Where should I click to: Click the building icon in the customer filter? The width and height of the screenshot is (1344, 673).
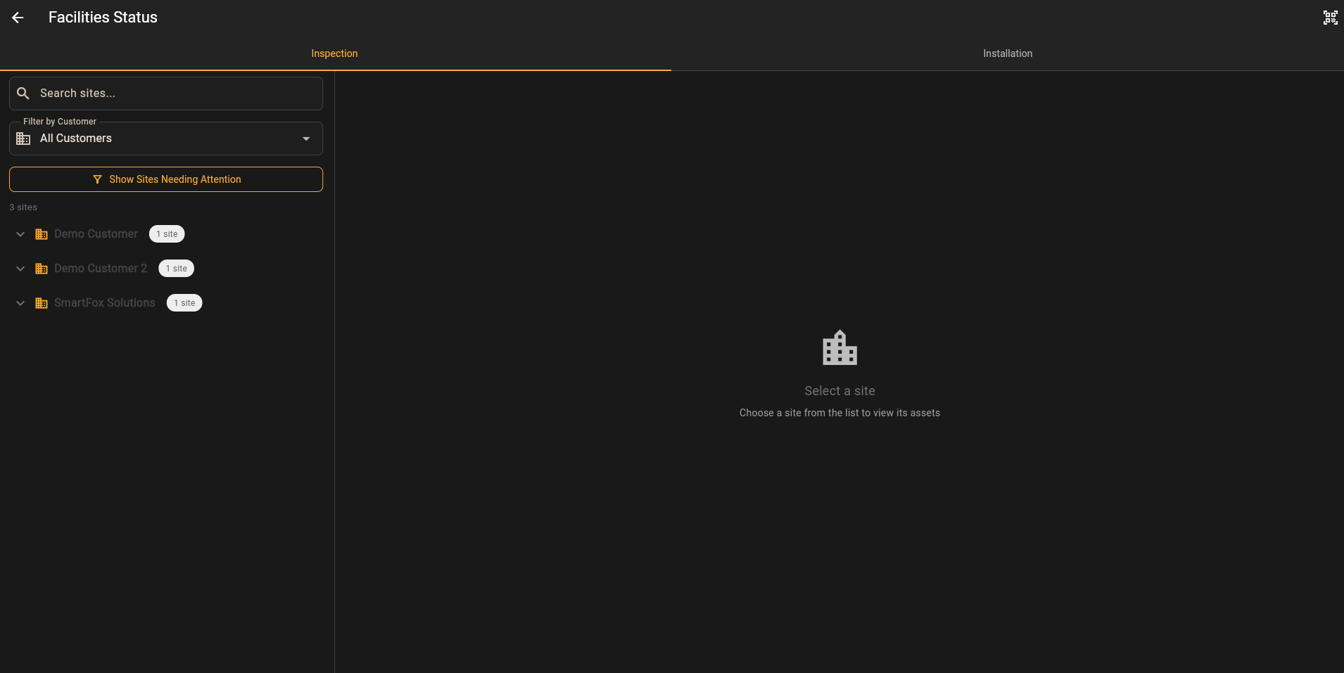click(23, 139)
